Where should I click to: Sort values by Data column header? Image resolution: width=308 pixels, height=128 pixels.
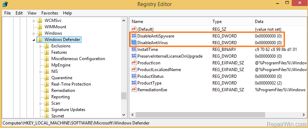point(280,22)
